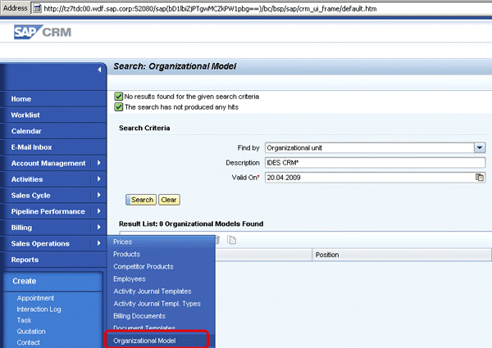Click the browser address bar URL
The height and width of the screenshot is (348, 492).
coord(246,7)
